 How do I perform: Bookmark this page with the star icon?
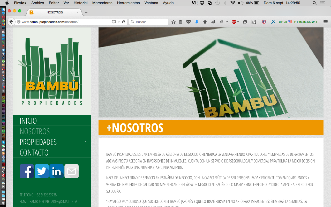174,22
